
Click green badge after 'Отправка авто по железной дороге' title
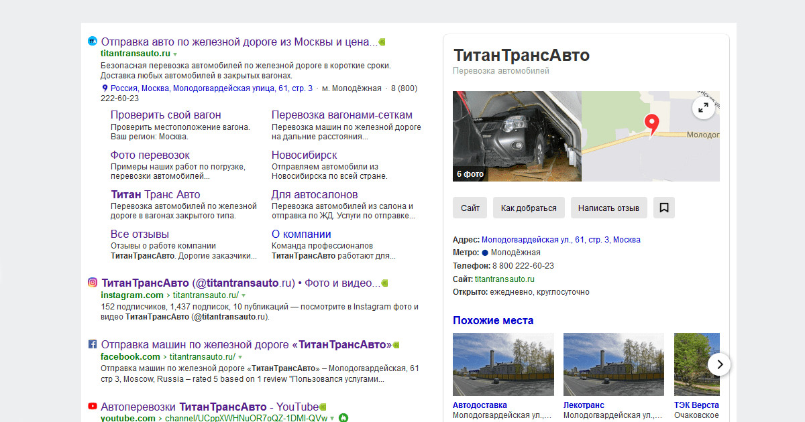382,42
